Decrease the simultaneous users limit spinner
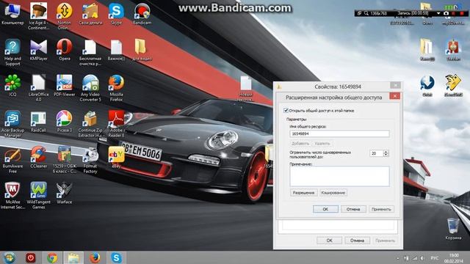This screenshot has width=470, height=264. tap(386, 155)
